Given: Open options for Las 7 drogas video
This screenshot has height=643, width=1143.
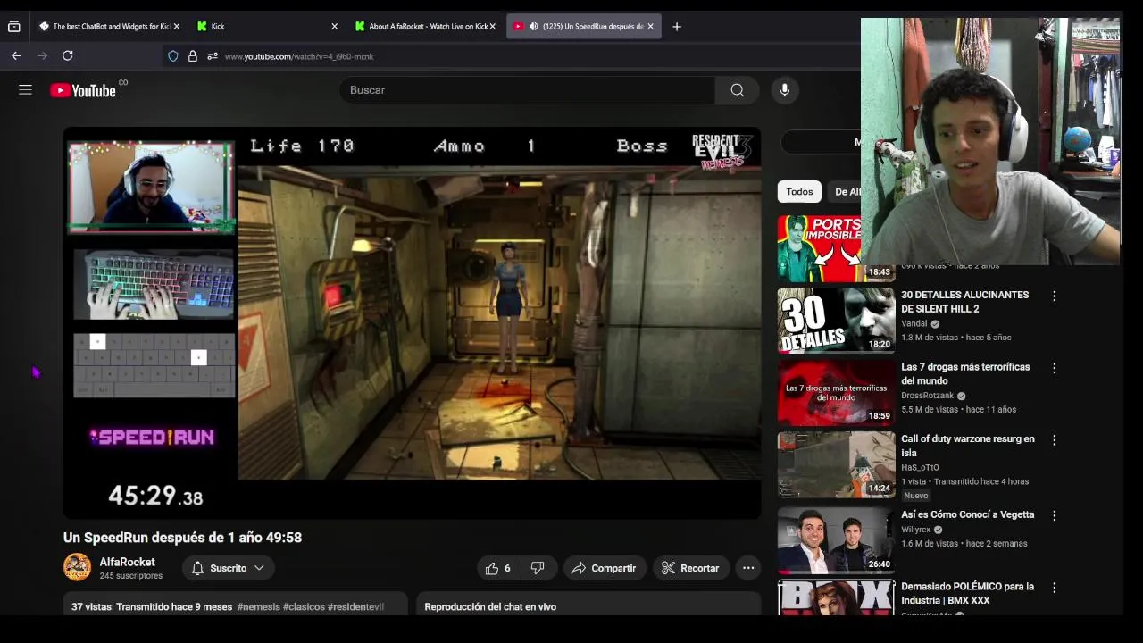Looking at the screenshot, I should (1054, 368).
